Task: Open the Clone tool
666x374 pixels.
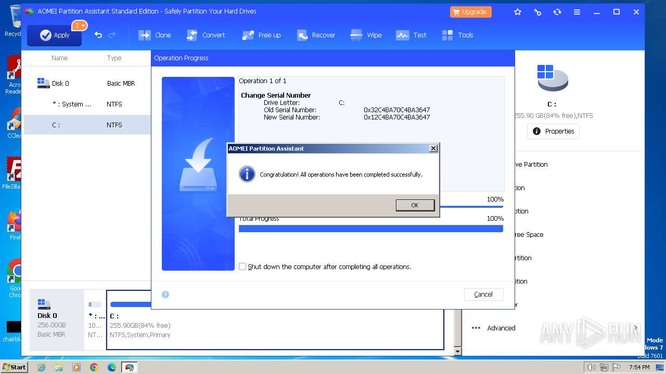Action: pyautogui.click(x=155, y=35)
